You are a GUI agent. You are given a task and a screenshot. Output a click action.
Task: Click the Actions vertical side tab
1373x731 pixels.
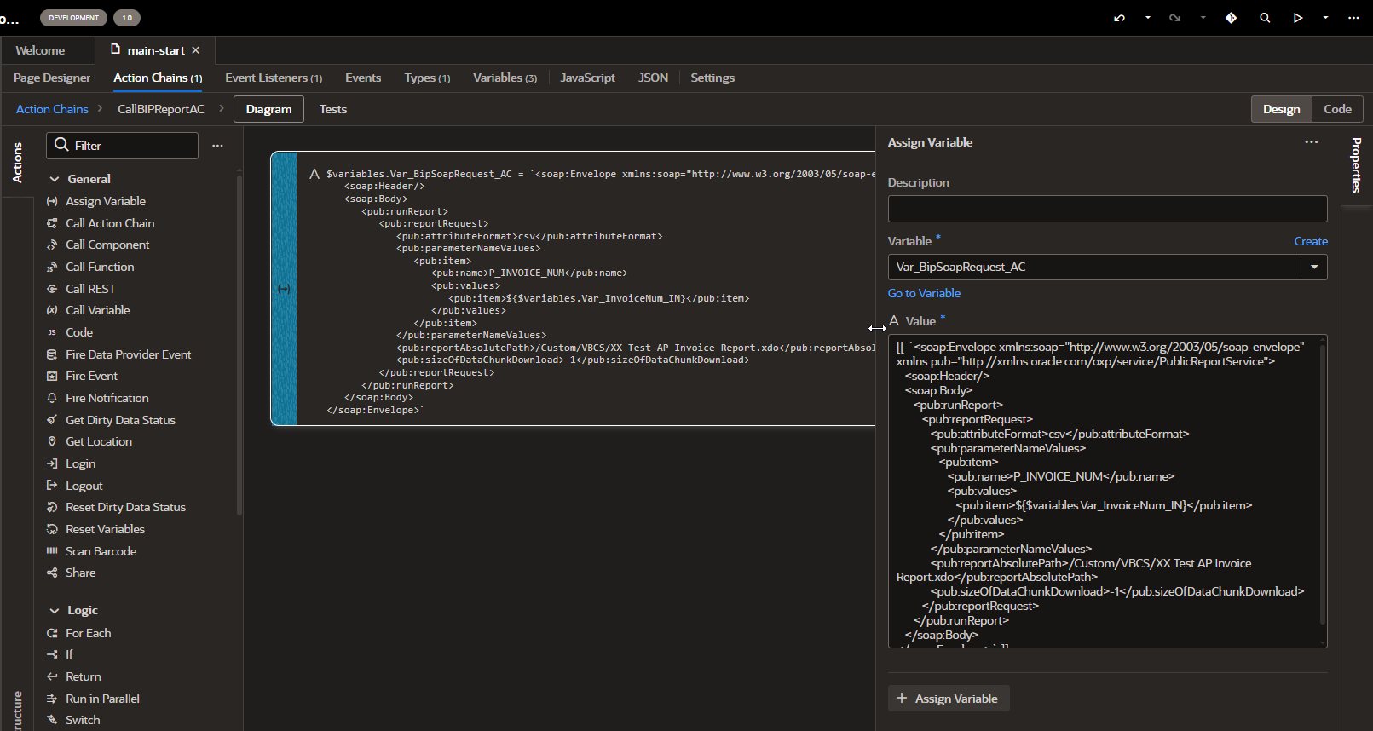coord(17,162)
